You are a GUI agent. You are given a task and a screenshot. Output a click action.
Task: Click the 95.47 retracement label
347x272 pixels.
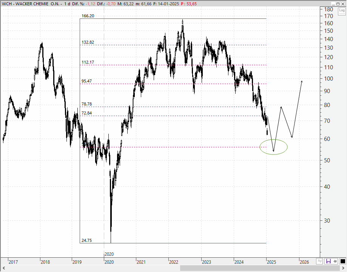coord(86,81)
